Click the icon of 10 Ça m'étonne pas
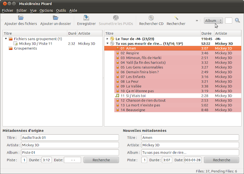Viewport: 244px width, 174px height. [x=118, y=91]
